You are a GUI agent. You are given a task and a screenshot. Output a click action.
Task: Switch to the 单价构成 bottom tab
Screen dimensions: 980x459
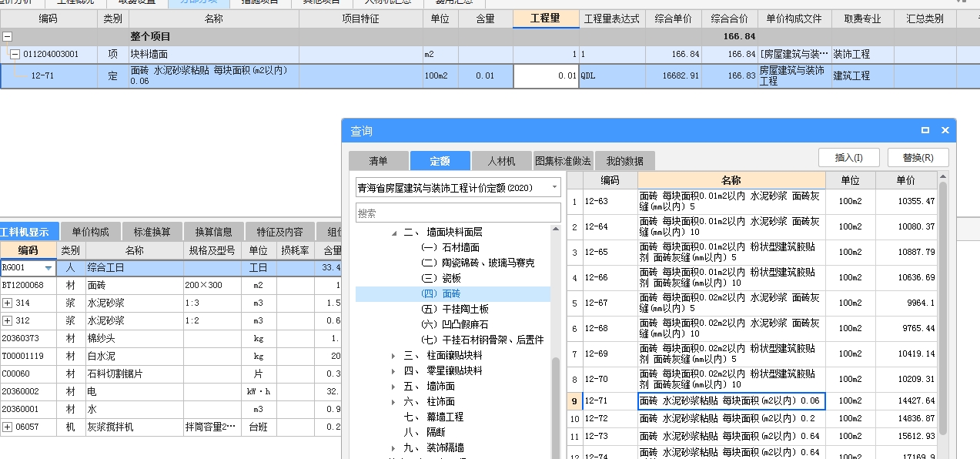click(90, 232)
